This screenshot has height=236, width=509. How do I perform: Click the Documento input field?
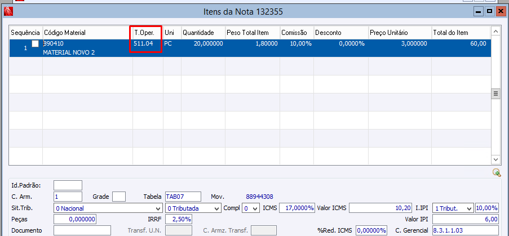82,230
